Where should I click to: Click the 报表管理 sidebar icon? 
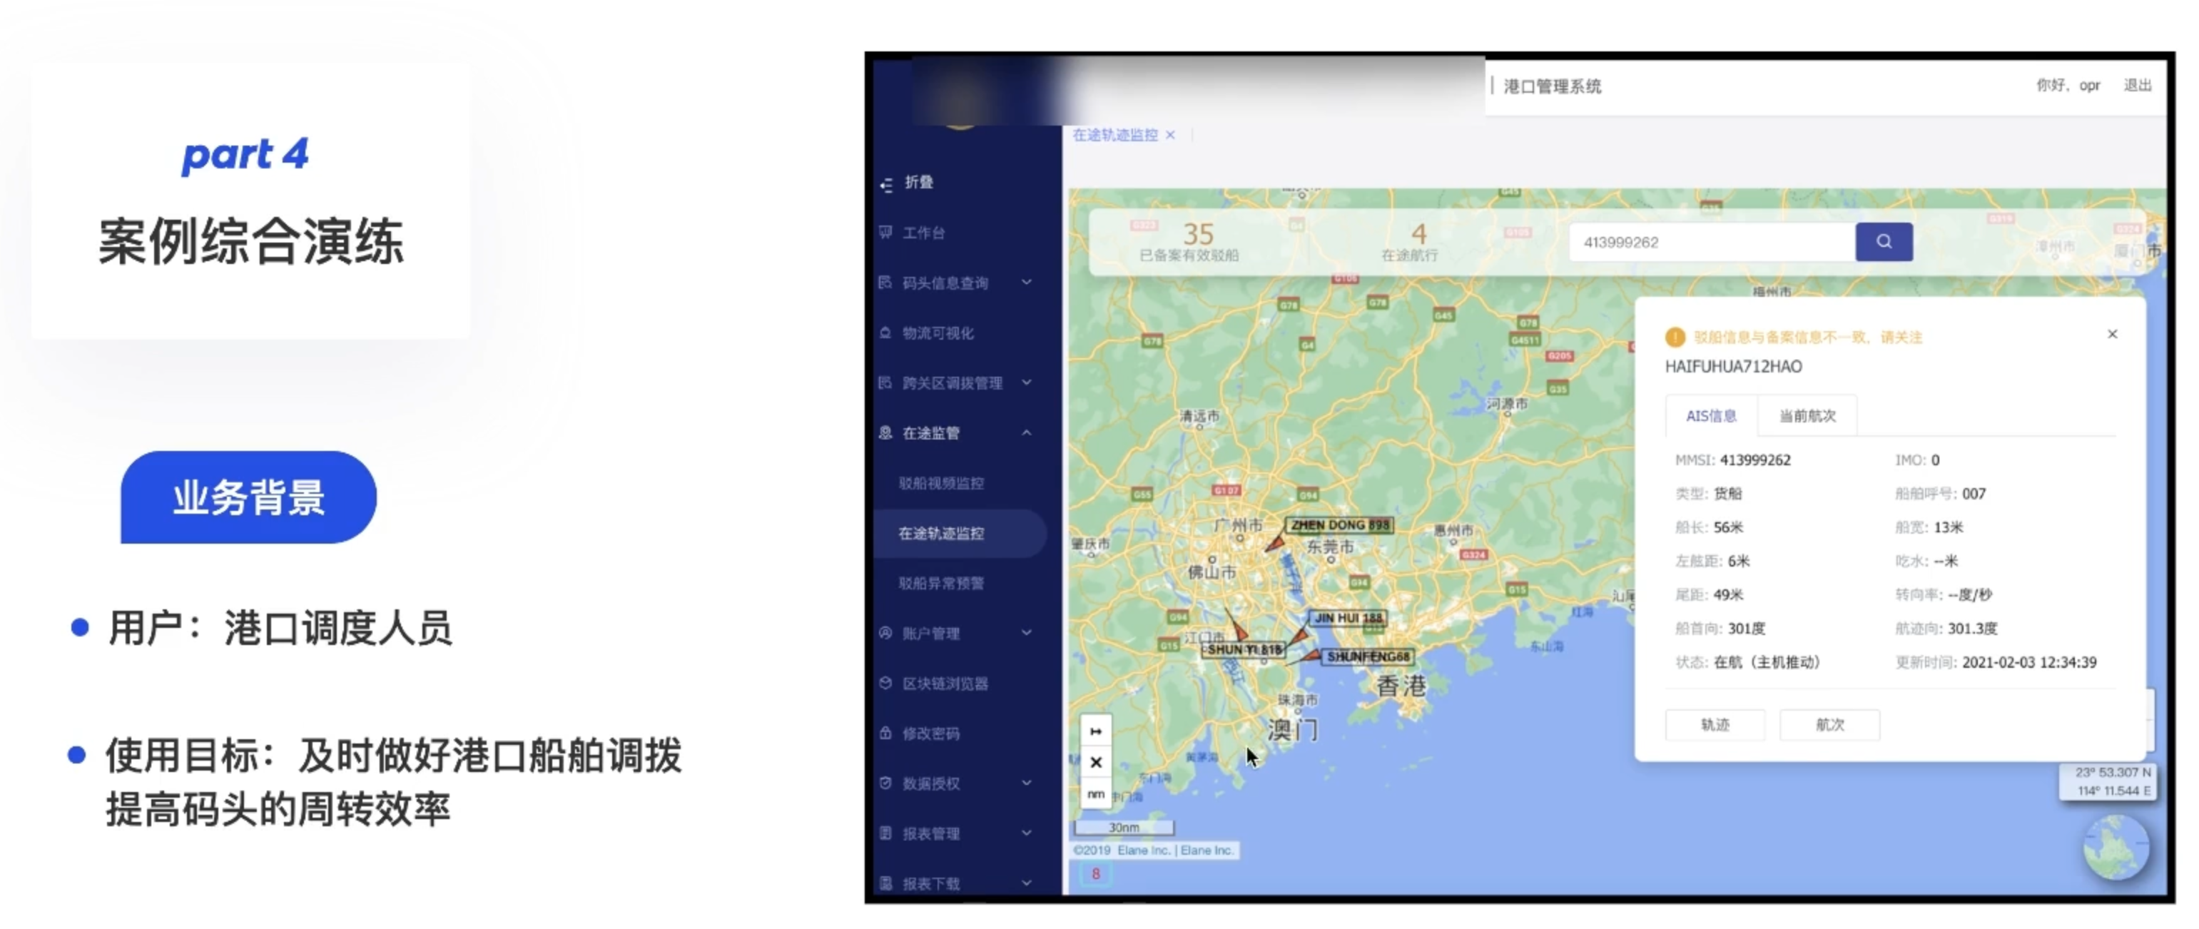[x=885, y=833]
